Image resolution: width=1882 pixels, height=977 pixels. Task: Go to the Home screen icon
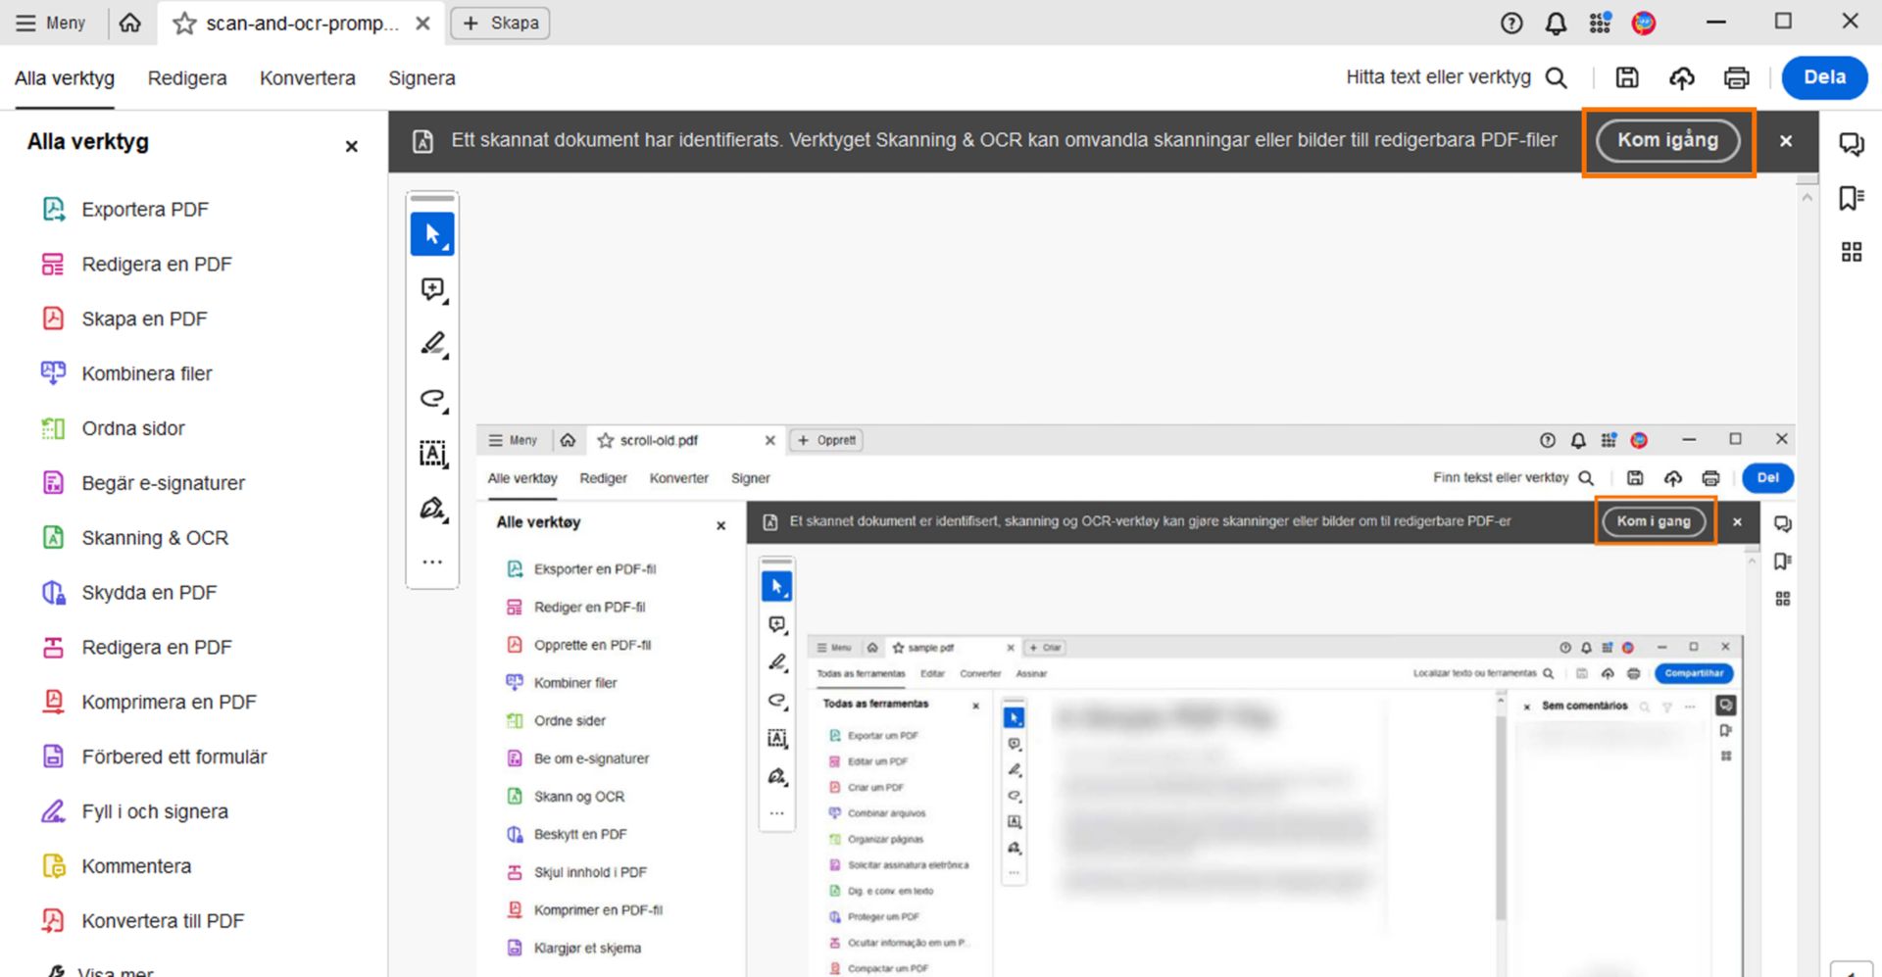tap(130, 23)
